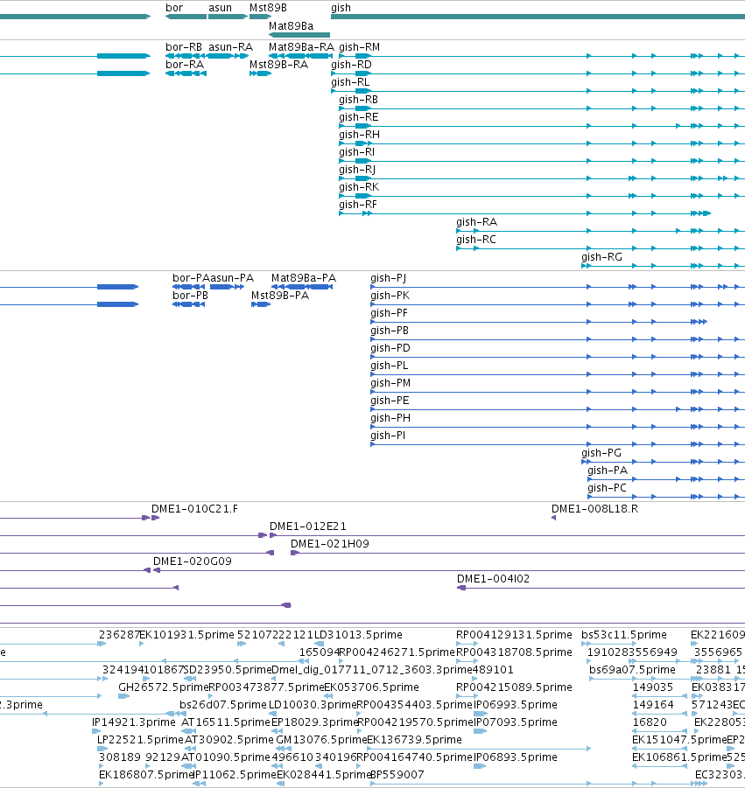Screen dimensions: 745x788
Task: Select clone label DME1-012E21
Action: click(x=308, y=526)
